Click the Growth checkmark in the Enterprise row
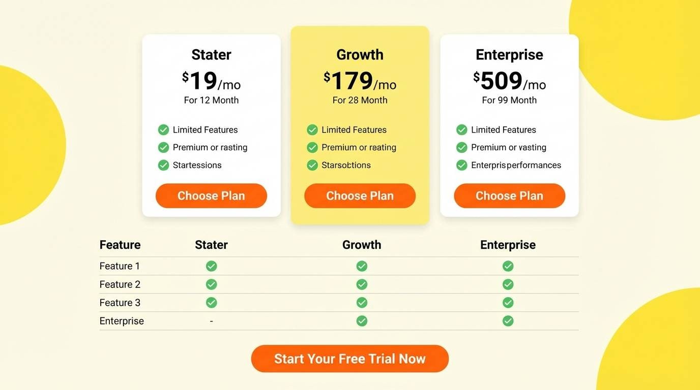 point(362,320)
